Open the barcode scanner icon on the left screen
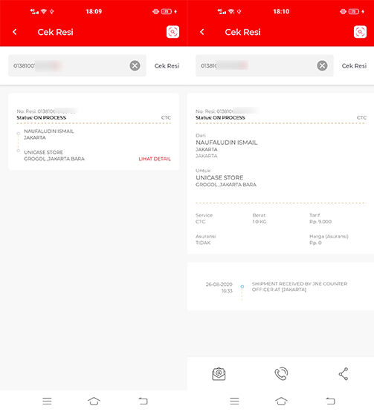 [173, 32]
